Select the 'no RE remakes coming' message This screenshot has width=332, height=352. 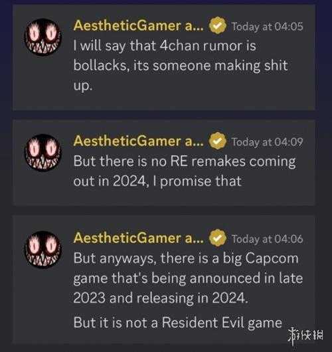tap(185, 171)
